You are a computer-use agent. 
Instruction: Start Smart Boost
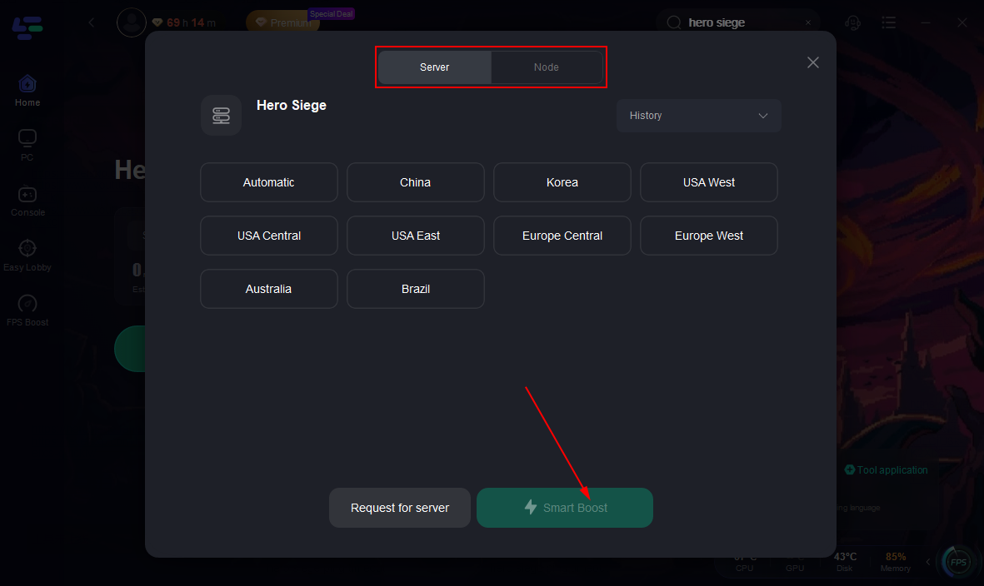[x=565, y=508]
